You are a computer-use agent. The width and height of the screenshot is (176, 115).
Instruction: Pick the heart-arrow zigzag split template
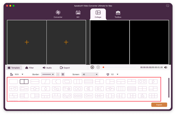pos(153,81)
